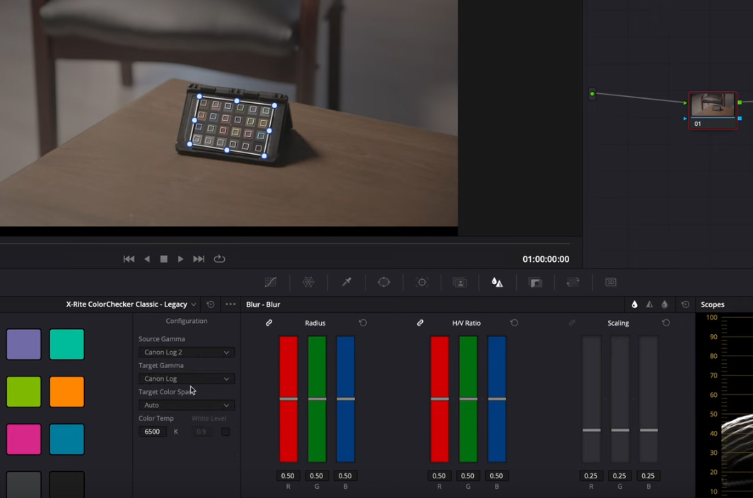Open the Magic Mask palette
Screen dimensions: 753x498
[x=460, y=282]
